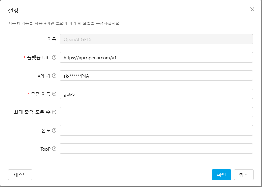Click the 온도 label text

(x=46, y=130)
